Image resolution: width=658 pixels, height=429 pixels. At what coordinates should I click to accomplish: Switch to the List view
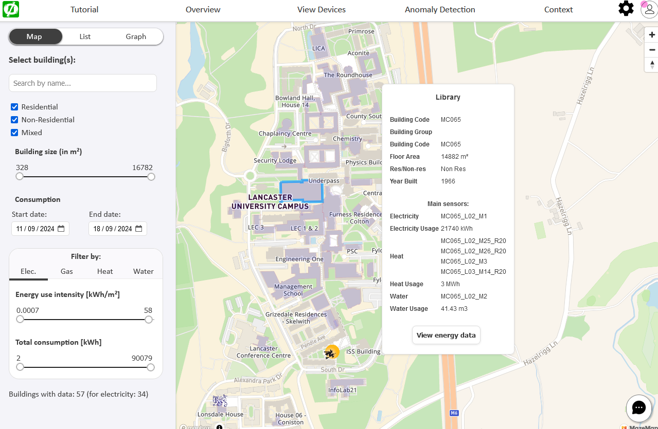(x=85, y=36)
